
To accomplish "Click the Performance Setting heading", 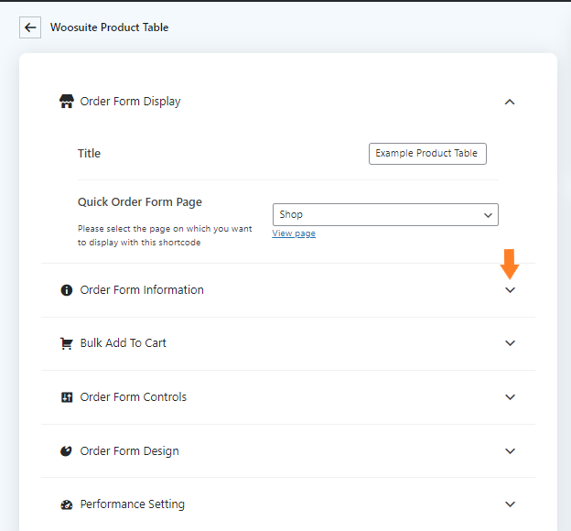I will [132, 504].
